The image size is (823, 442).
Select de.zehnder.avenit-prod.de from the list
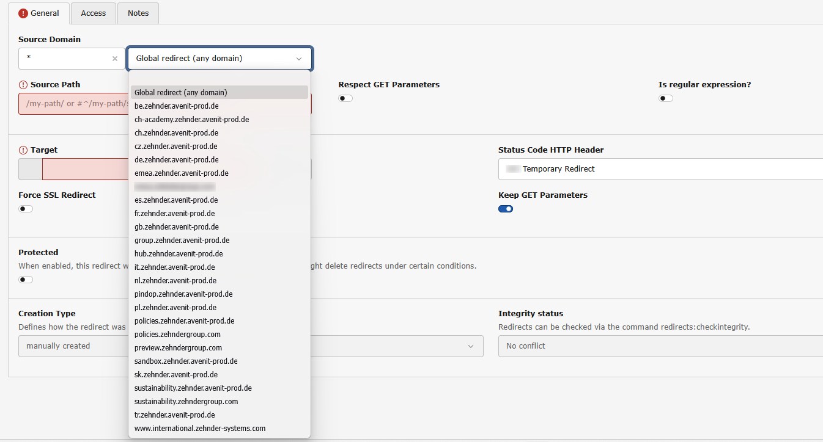tap(176, 159)
